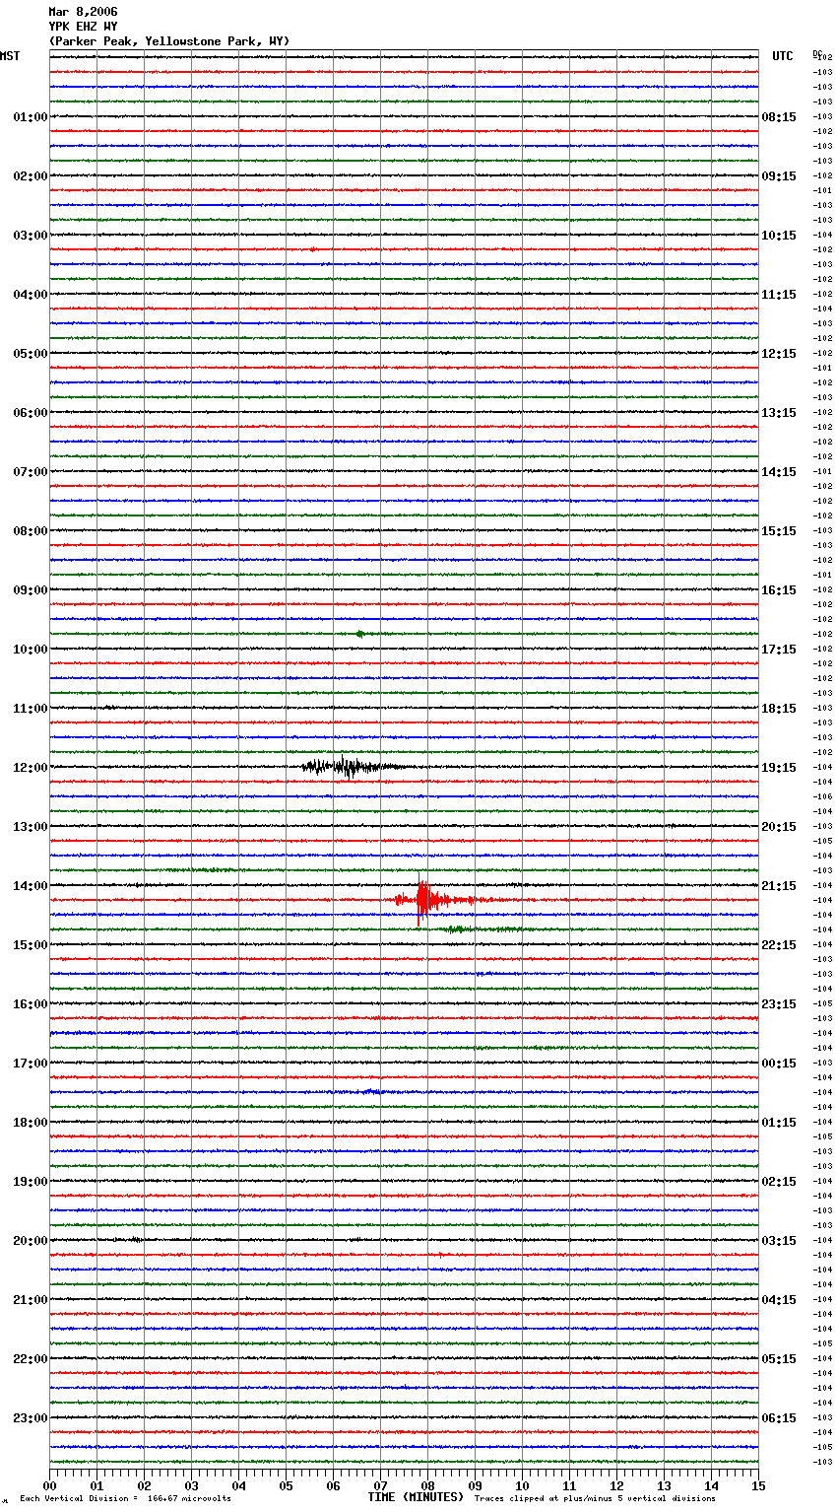This screenshot has width=837, height=1512.
Task: Click the 19:15 UTC time label
Action: tap(779, 768)
